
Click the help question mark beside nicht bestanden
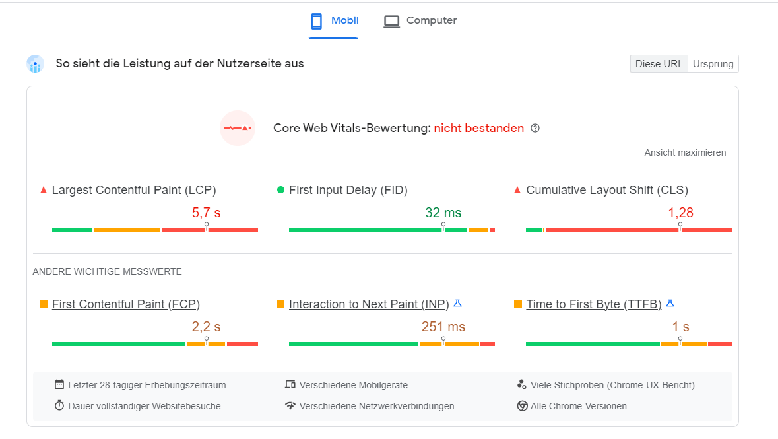535,128
